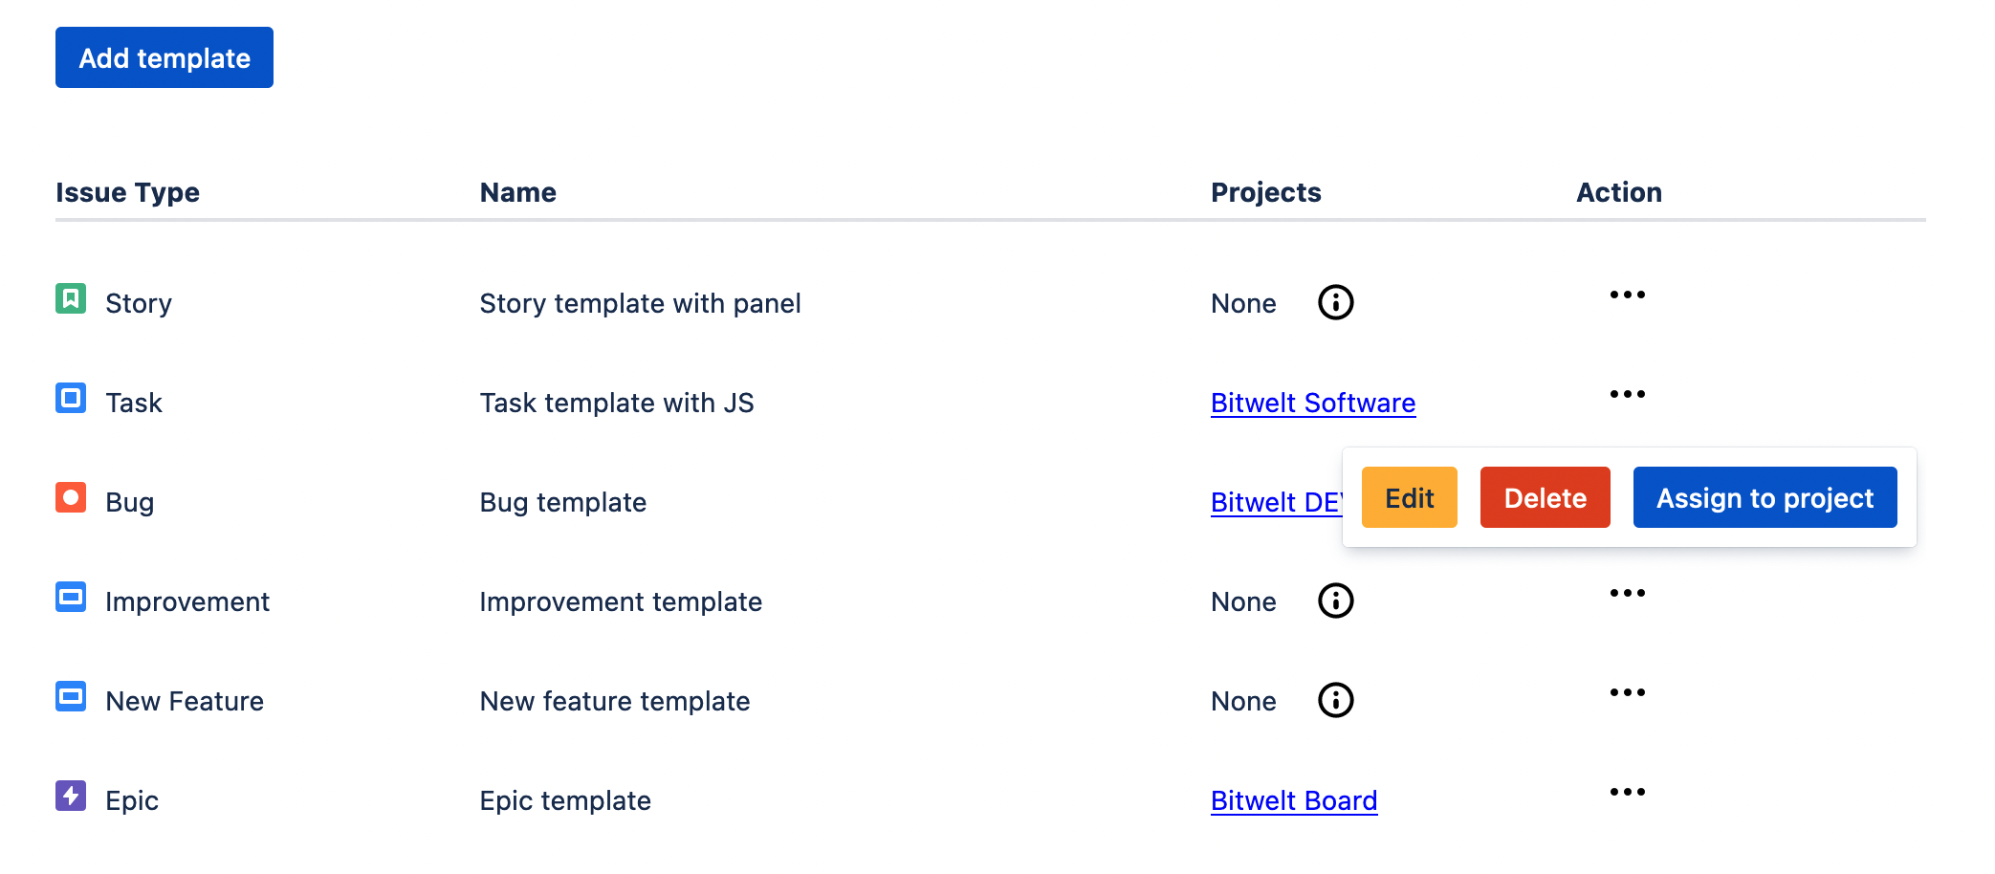Select Assign to project option
Image resolution: width=1995 pixels, height=874 pixels.
point(1765,498)
